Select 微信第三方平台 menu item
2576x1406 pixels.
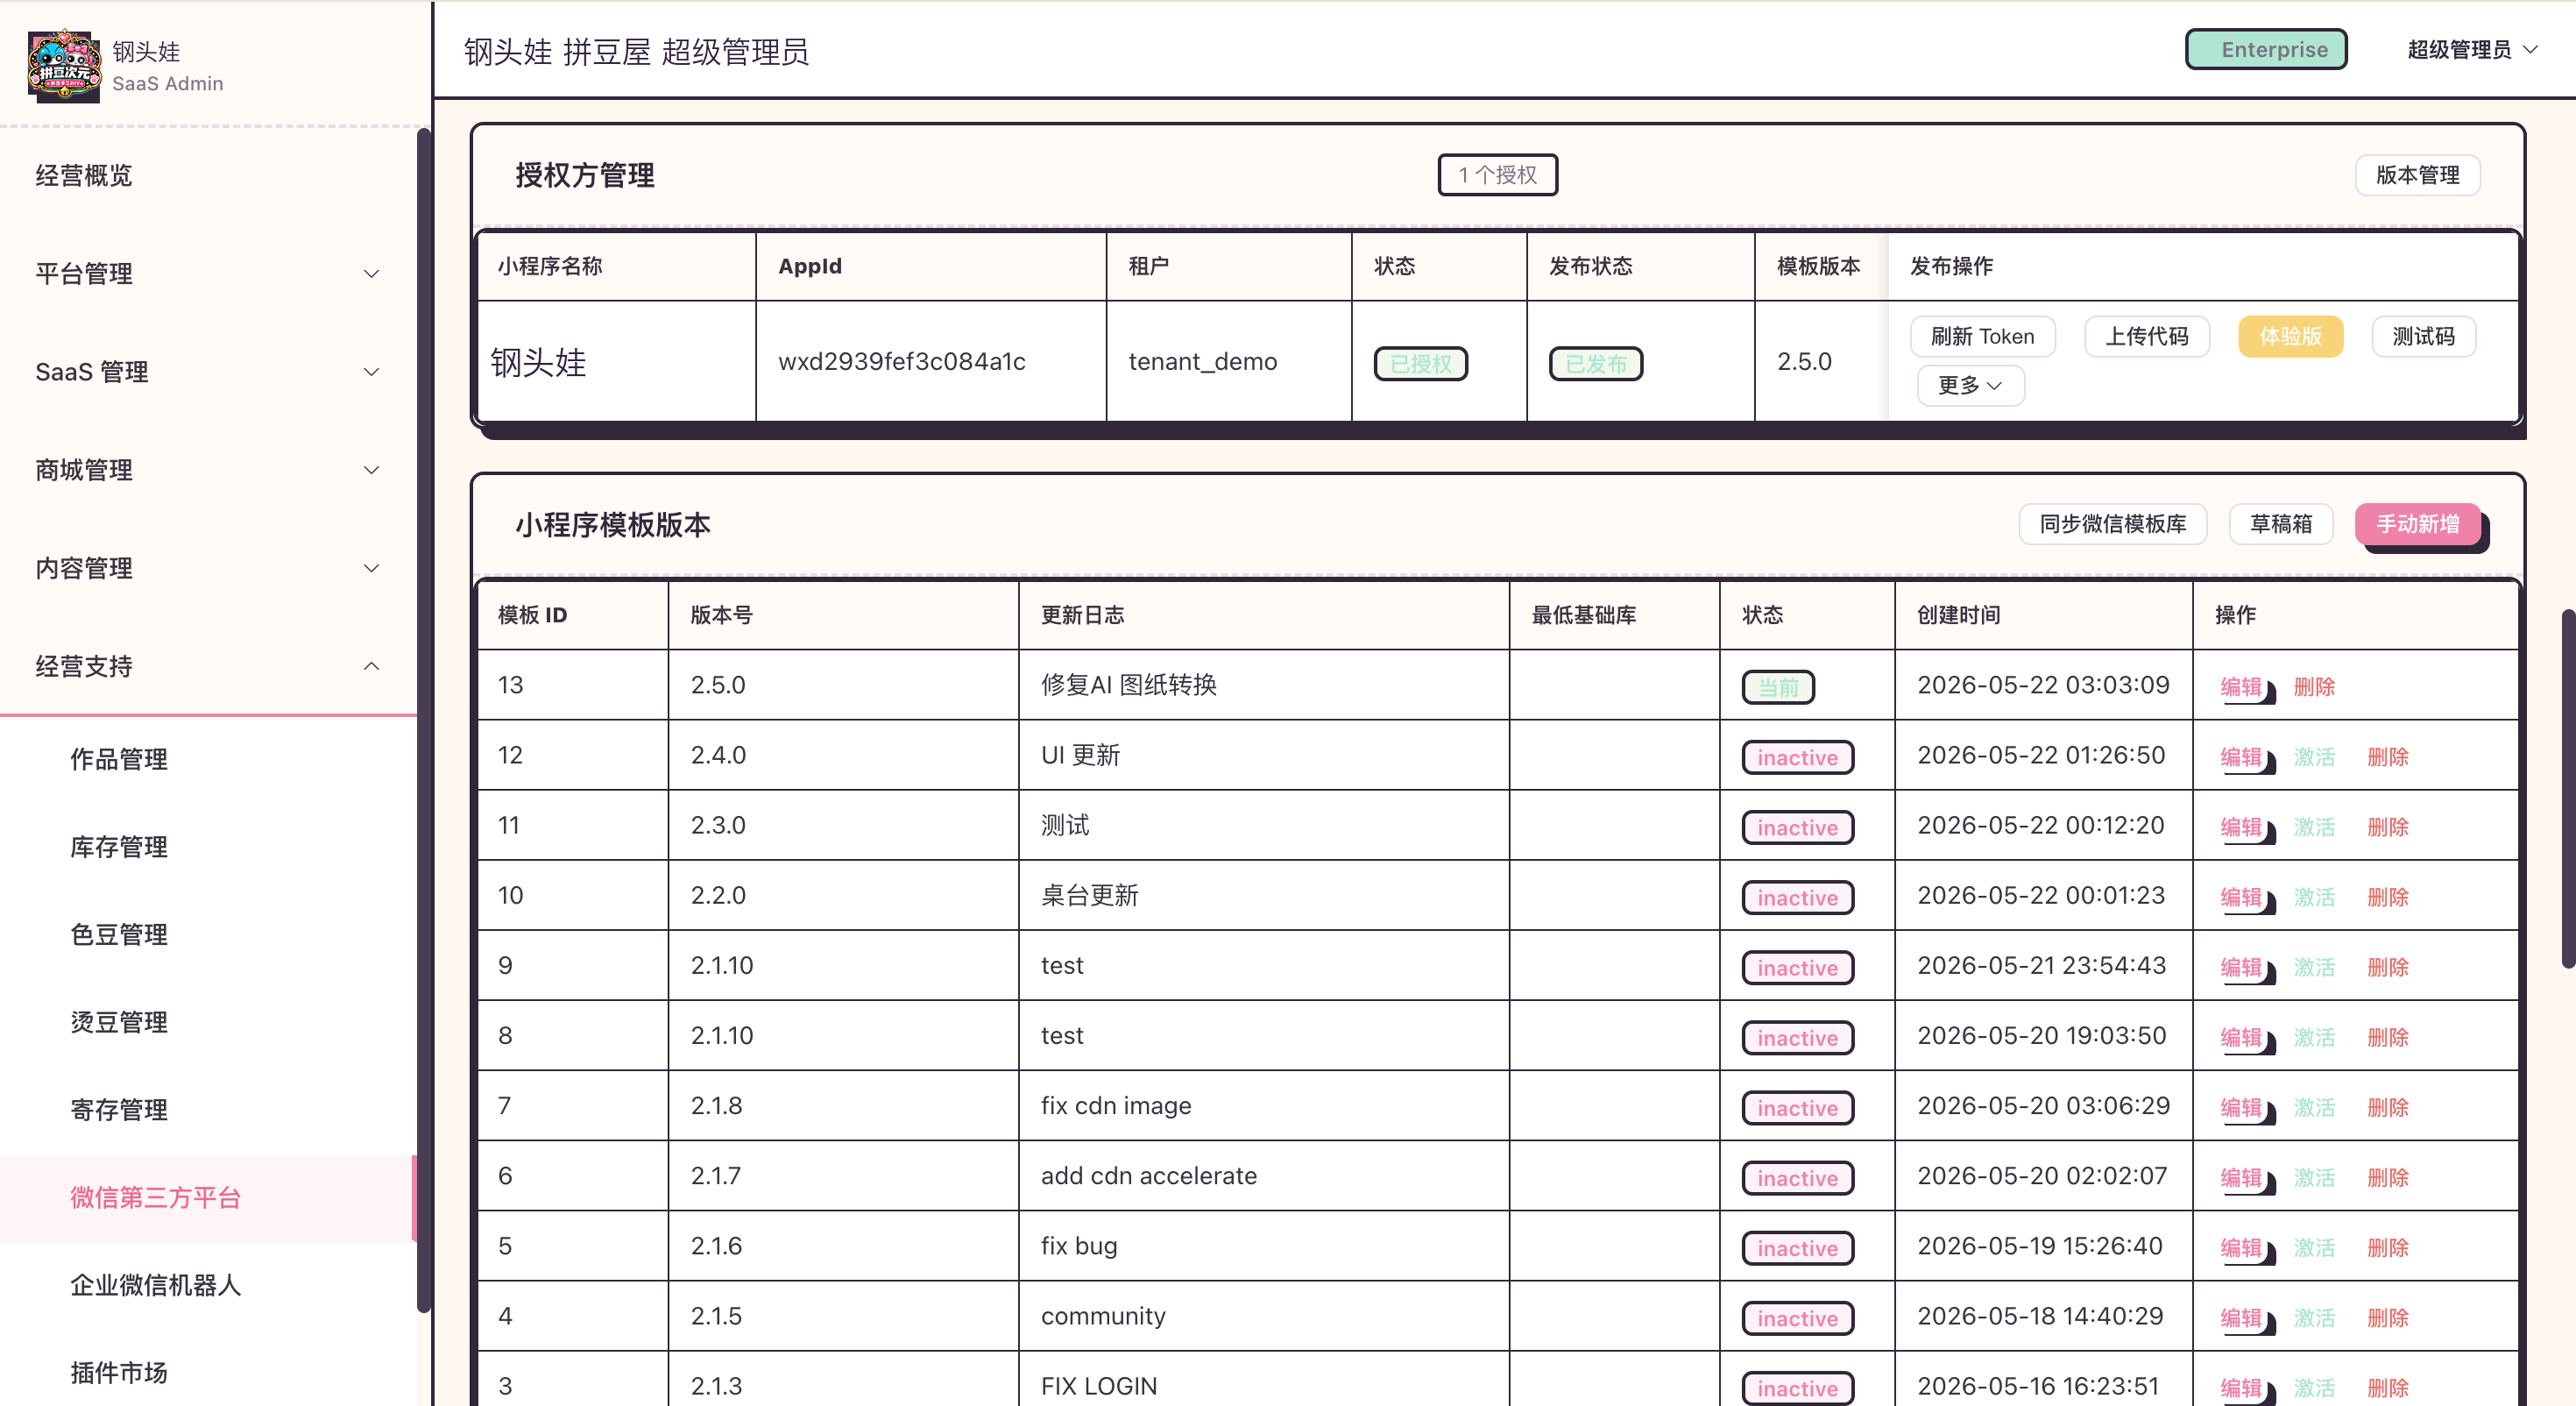[x=208, y=1198]
